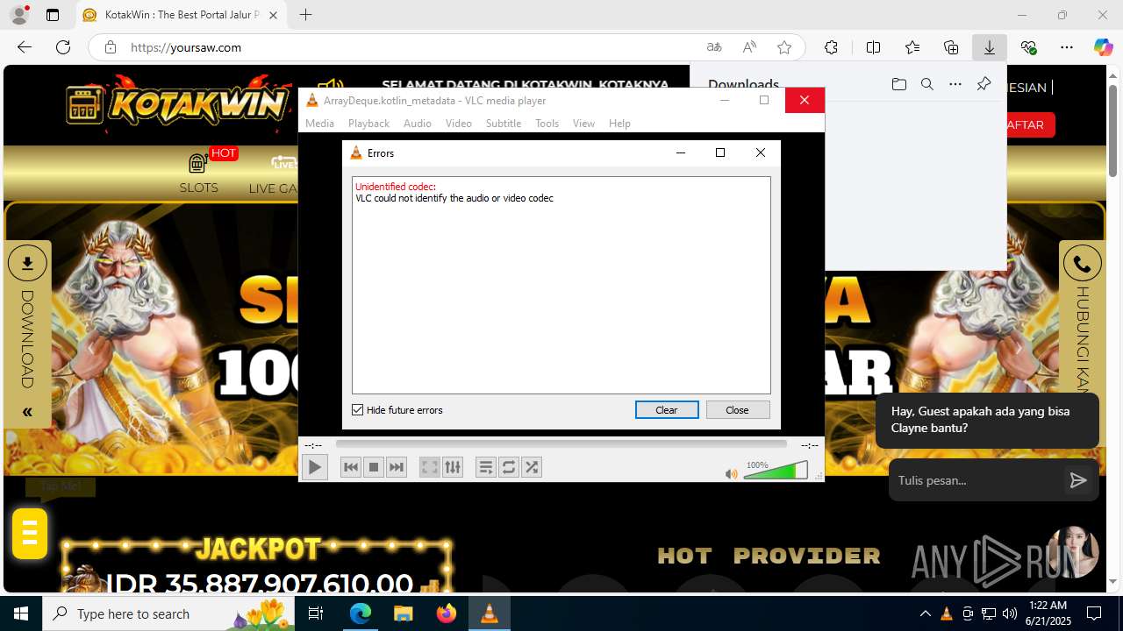Click the taskbar search box

(170, 613)
